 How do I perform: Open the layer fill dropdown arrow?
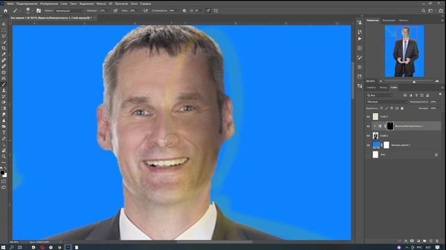[x=439, y=108]
